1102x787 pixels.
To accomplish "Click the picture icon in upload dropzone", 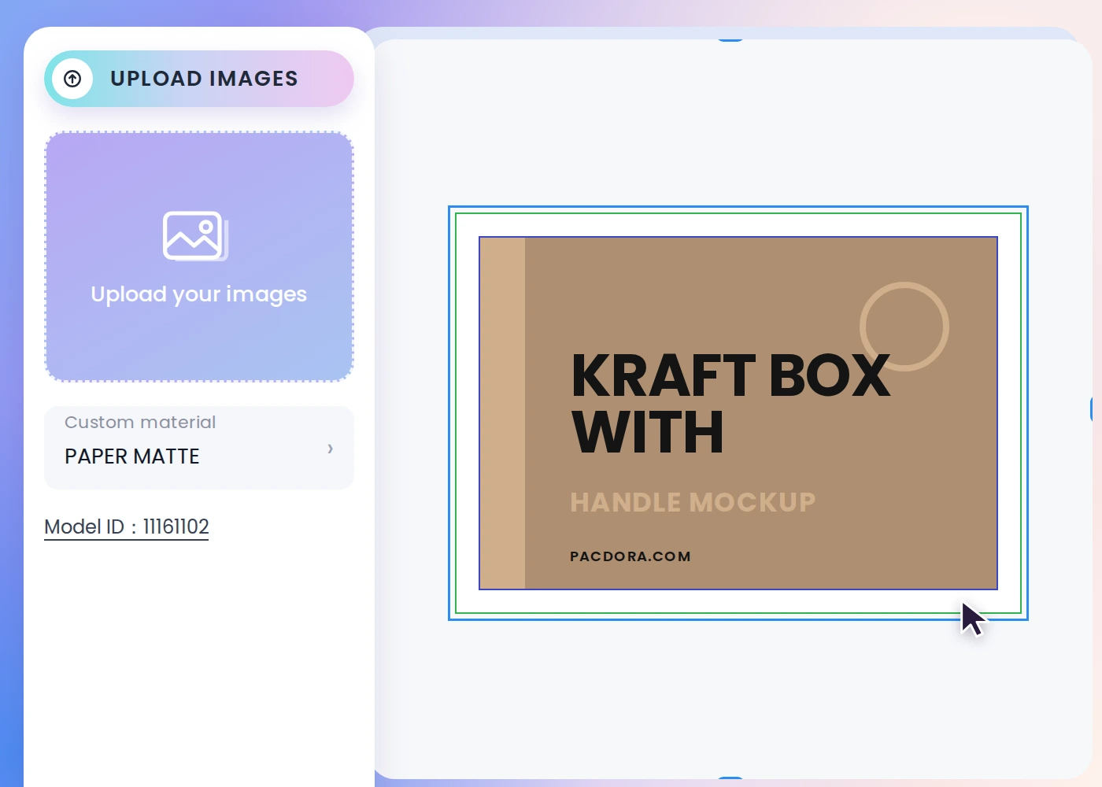I will (x=195, y=235).
